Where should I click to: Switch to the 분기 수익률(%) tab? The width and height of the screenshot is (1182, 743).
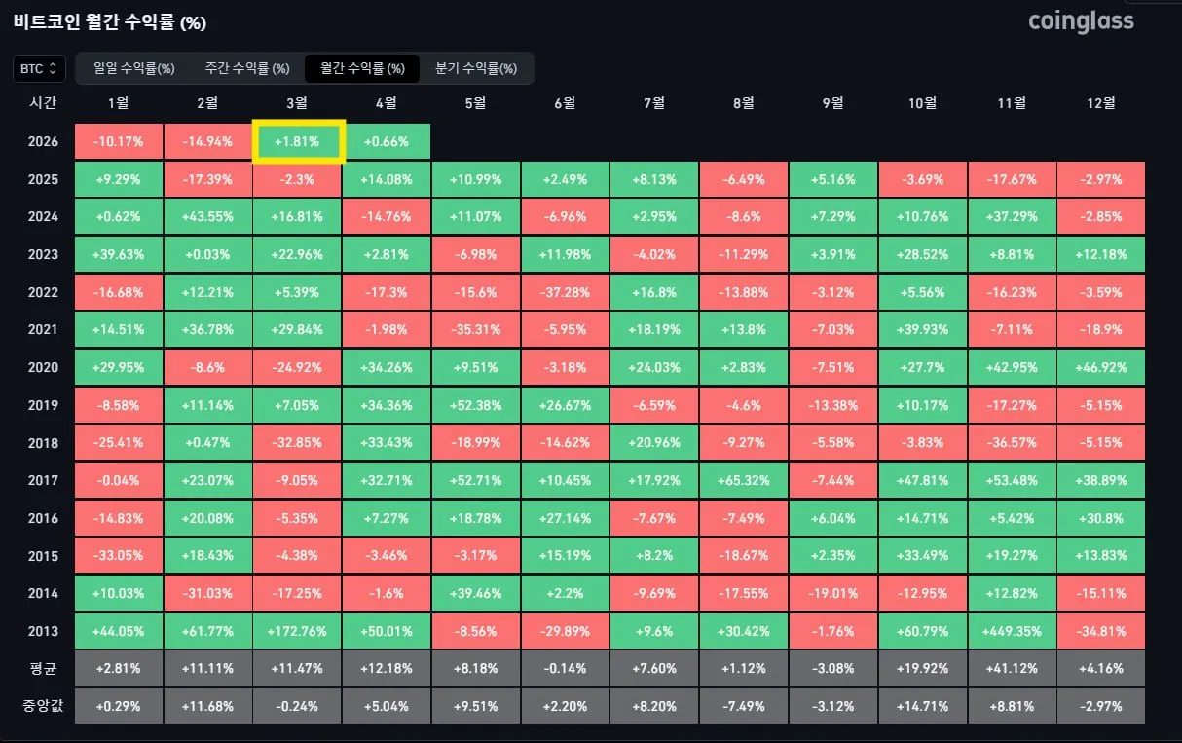point(476,68)
